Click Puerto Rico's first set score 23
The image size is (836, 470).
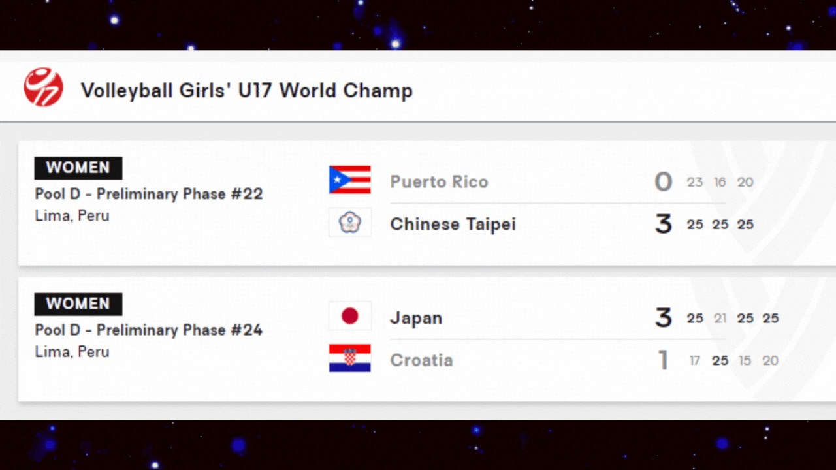[695, 182]
